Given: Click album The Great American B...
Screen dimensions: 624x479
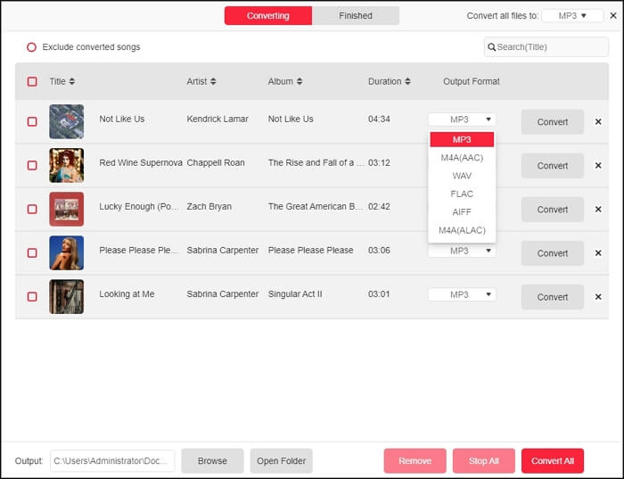Looking at the screenshot, I should coord(315,207).
